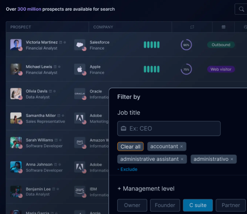Viewport: 247px width, 214px height.
Task: Click the green score bars in Victoria's row
Action: point(151,45)
